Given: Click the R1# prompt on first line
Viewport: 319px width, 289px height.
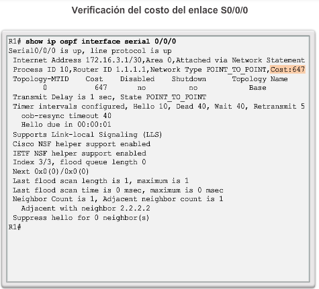Looking at the screenshot, I should [x=15, y=42].
